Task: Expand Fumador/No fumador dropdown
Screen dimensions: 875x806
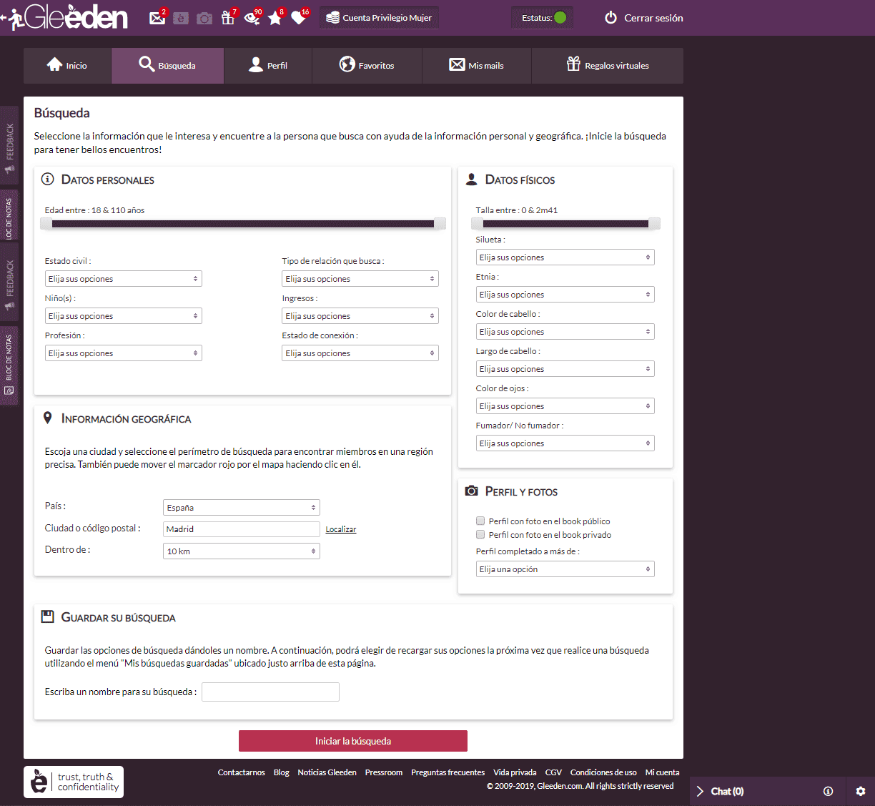Action: click(565, 443)
